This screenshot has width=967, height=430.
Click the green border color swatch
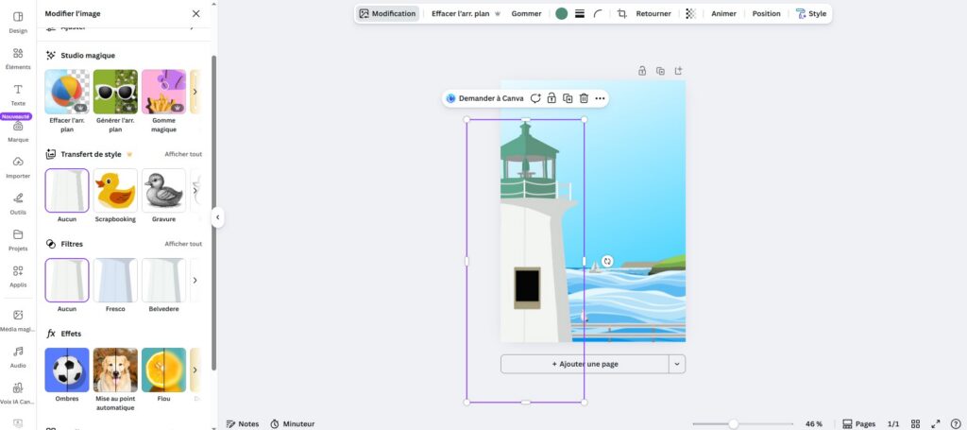tap(562, 14)
